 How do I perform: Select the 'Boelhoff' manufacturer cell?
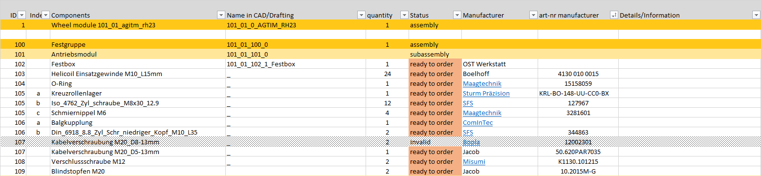(500, 74)
